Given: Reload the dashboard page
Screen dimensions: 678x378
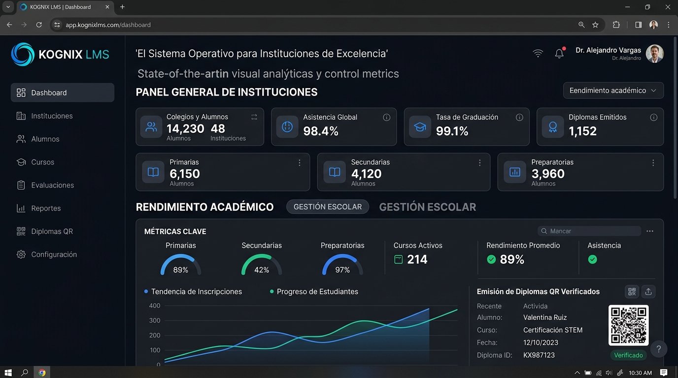Looking at the screenshot, I should [39, 25].
